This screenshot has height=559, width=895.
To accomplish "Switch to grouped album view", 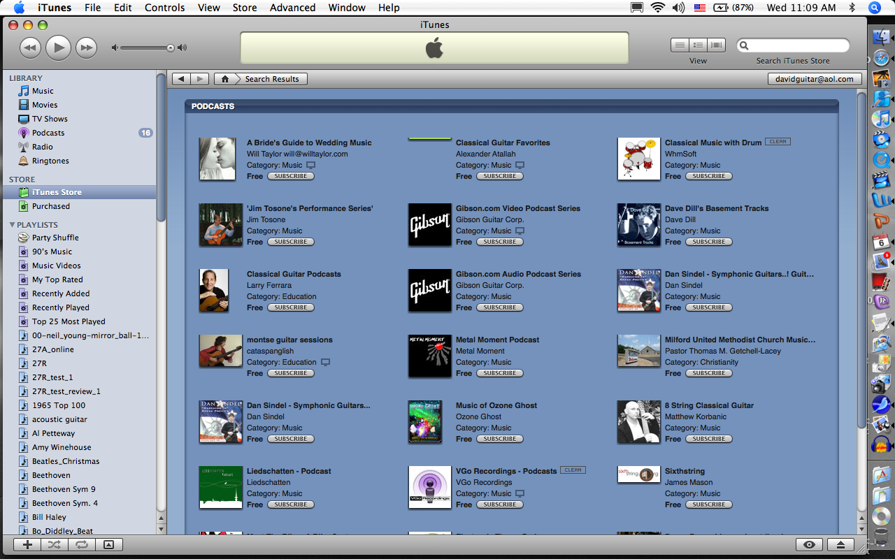I will pyautogui.click(x=698, y=45).
